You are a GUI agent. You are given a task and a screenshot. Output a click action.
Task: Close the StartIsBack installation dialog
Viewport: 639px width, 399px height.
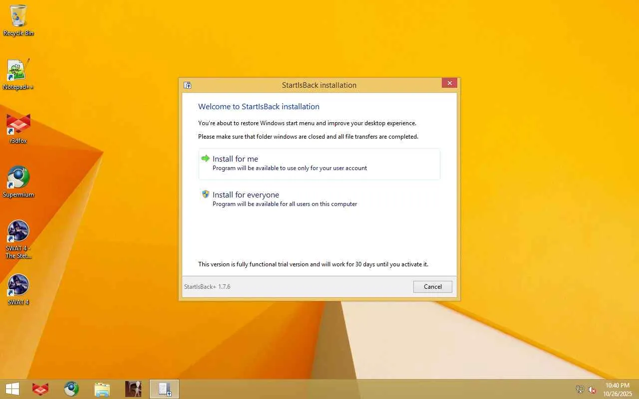(449, 83)
